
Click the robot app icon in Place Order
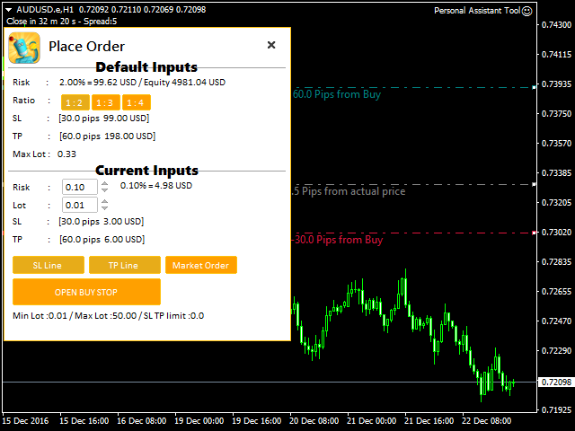click(24, 48)
